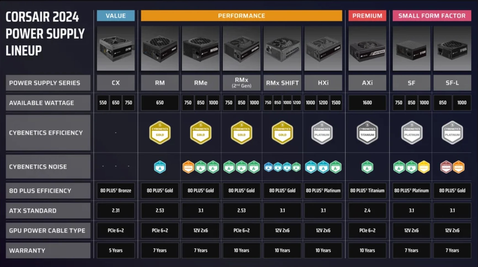Click the yellow noise badge in SF column
This screenshot has width=478, height=267.
[424, 167]
